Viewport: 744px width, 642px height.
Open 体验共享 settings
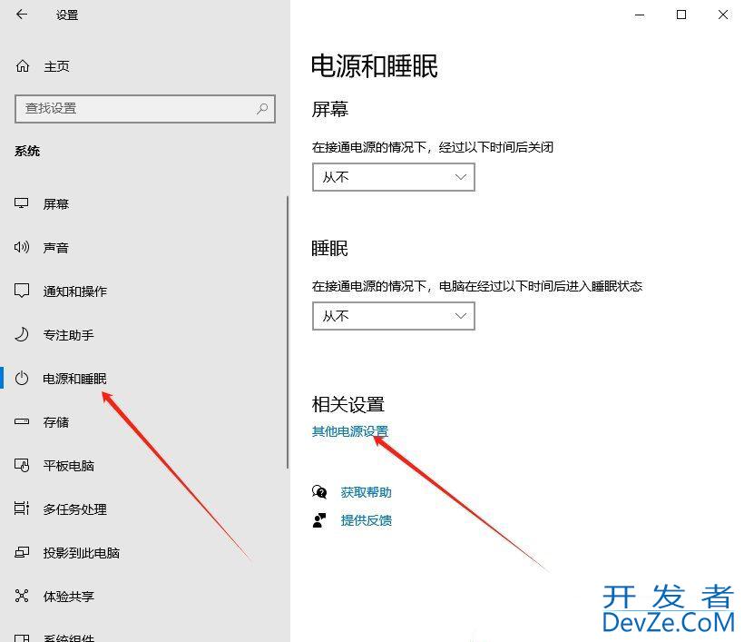point(69,596)
